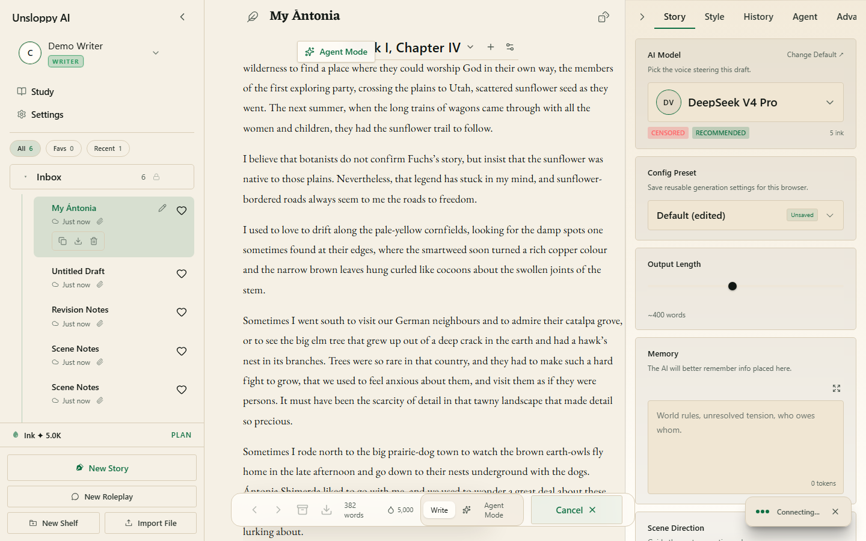
Task: Click the 382 words counter
Action: [354, 510]
